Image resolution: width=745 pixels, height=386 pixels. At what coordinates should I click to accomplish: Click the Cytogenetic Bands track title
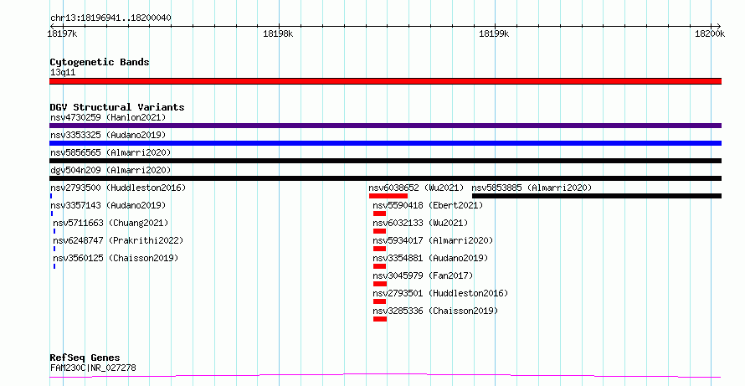pyautogui.click(x=100, y=62)
